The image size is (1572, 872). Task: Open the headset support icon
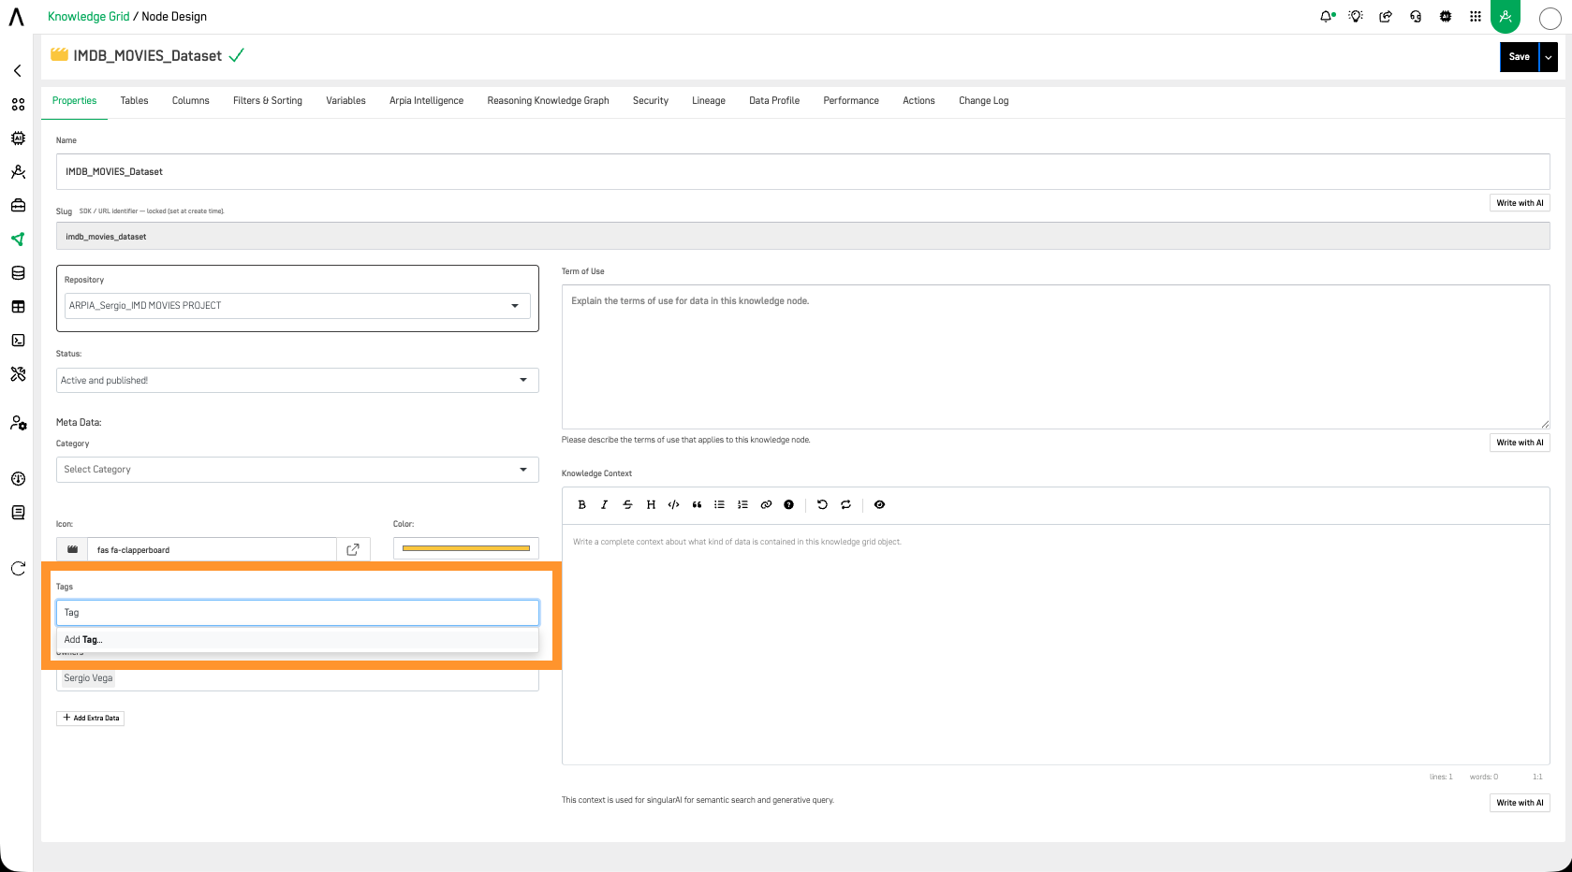1416,16
